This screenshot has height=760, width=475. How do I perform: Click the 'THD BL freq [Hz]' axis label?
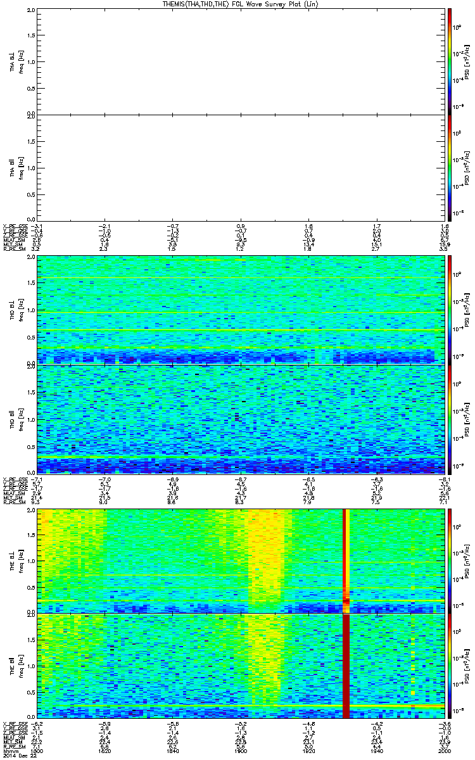tap(16, 309)
